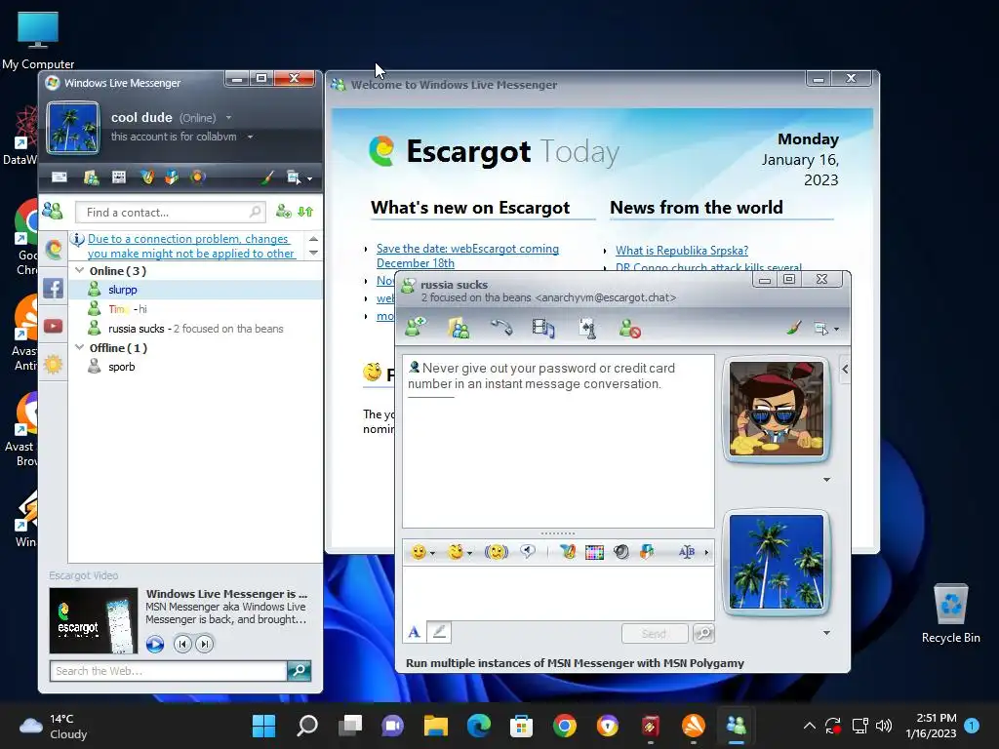Collapse the Online (3) contact group
Image resolution: width=999 pixels, height=749 pixels.
pos(80,271)
